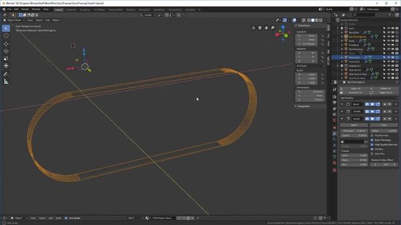Select the Select Box tool
Image resolution: width=401 pixels, height=225 pixels.
click(x=6, y=28)
